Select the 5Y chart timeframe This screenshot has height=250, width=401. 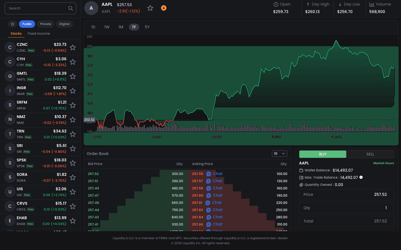coord(147,27)
